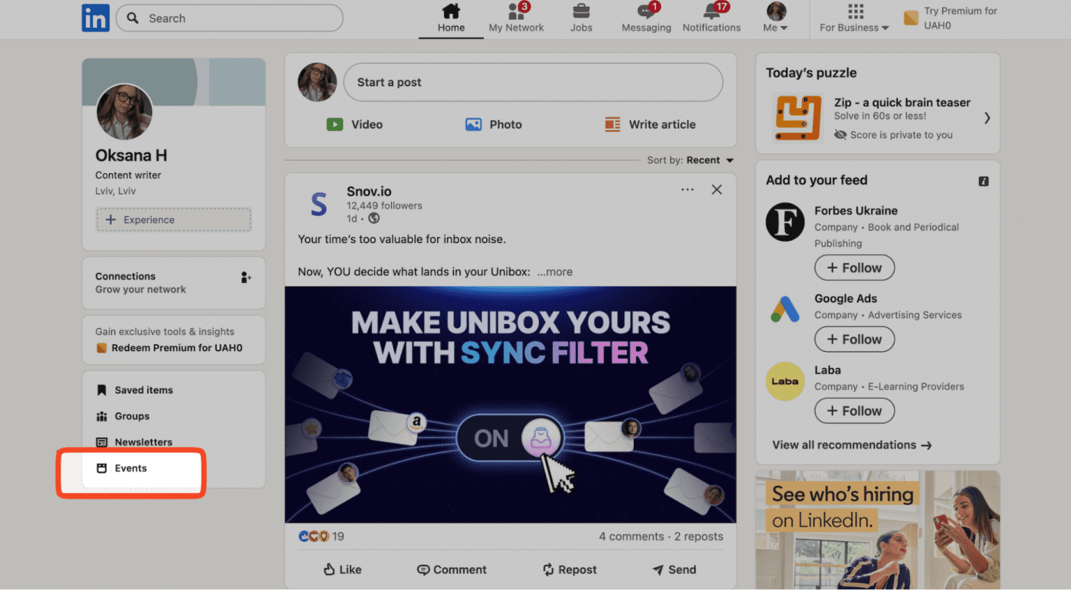Image resolution: width=1071 pixels, height=590 pixels.
Task: Redeem Premium for UAH0
Action: (x=169, y=348)
